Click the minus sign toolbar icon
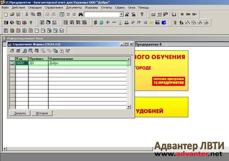The width and height of the screenshot is (229, 161). pos(114,22)
